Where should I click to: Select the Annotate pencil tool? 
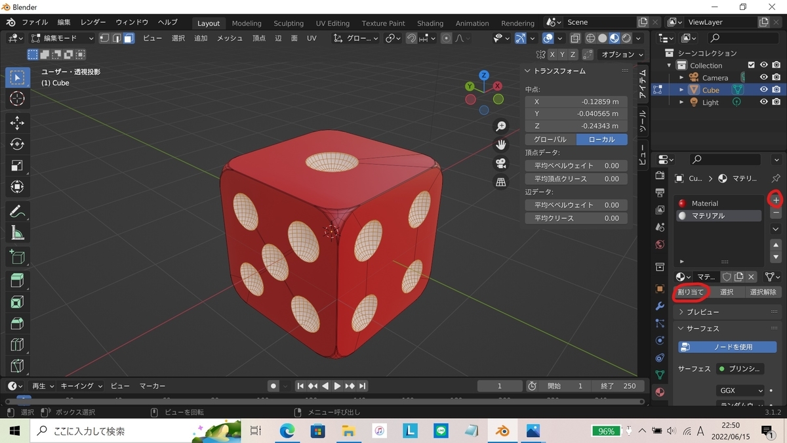point(18,212)
